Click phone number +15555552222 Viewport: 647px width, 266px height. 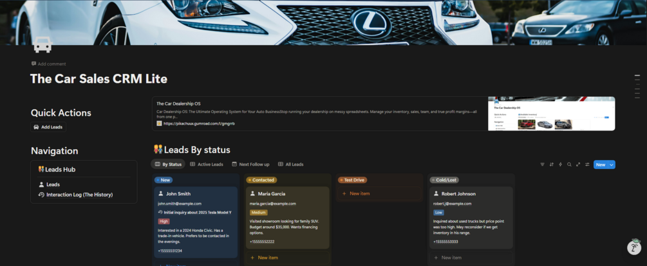pyautogui.click(x=262, y=242)
